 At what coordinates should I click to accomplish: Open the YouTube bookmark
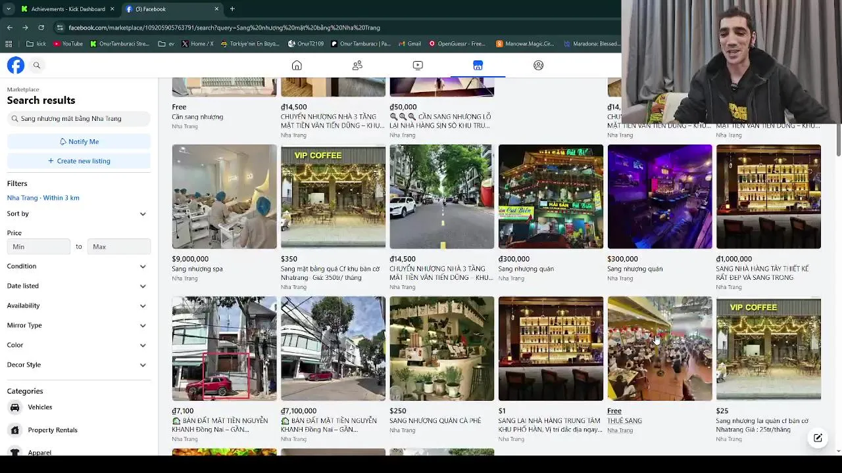68,44
